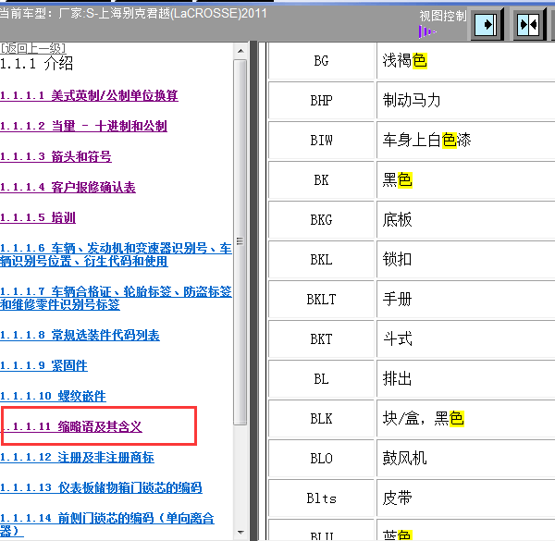
Task: Click the 车身上白色漆 definition cell
Action: (x=465, y=141)
